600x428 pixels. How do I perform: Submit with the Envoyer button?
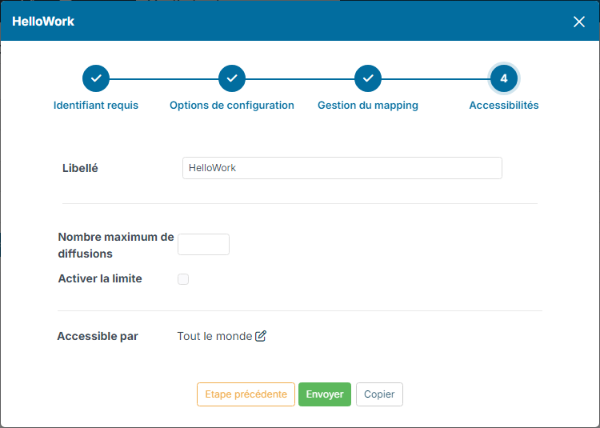tap(325, 394)
